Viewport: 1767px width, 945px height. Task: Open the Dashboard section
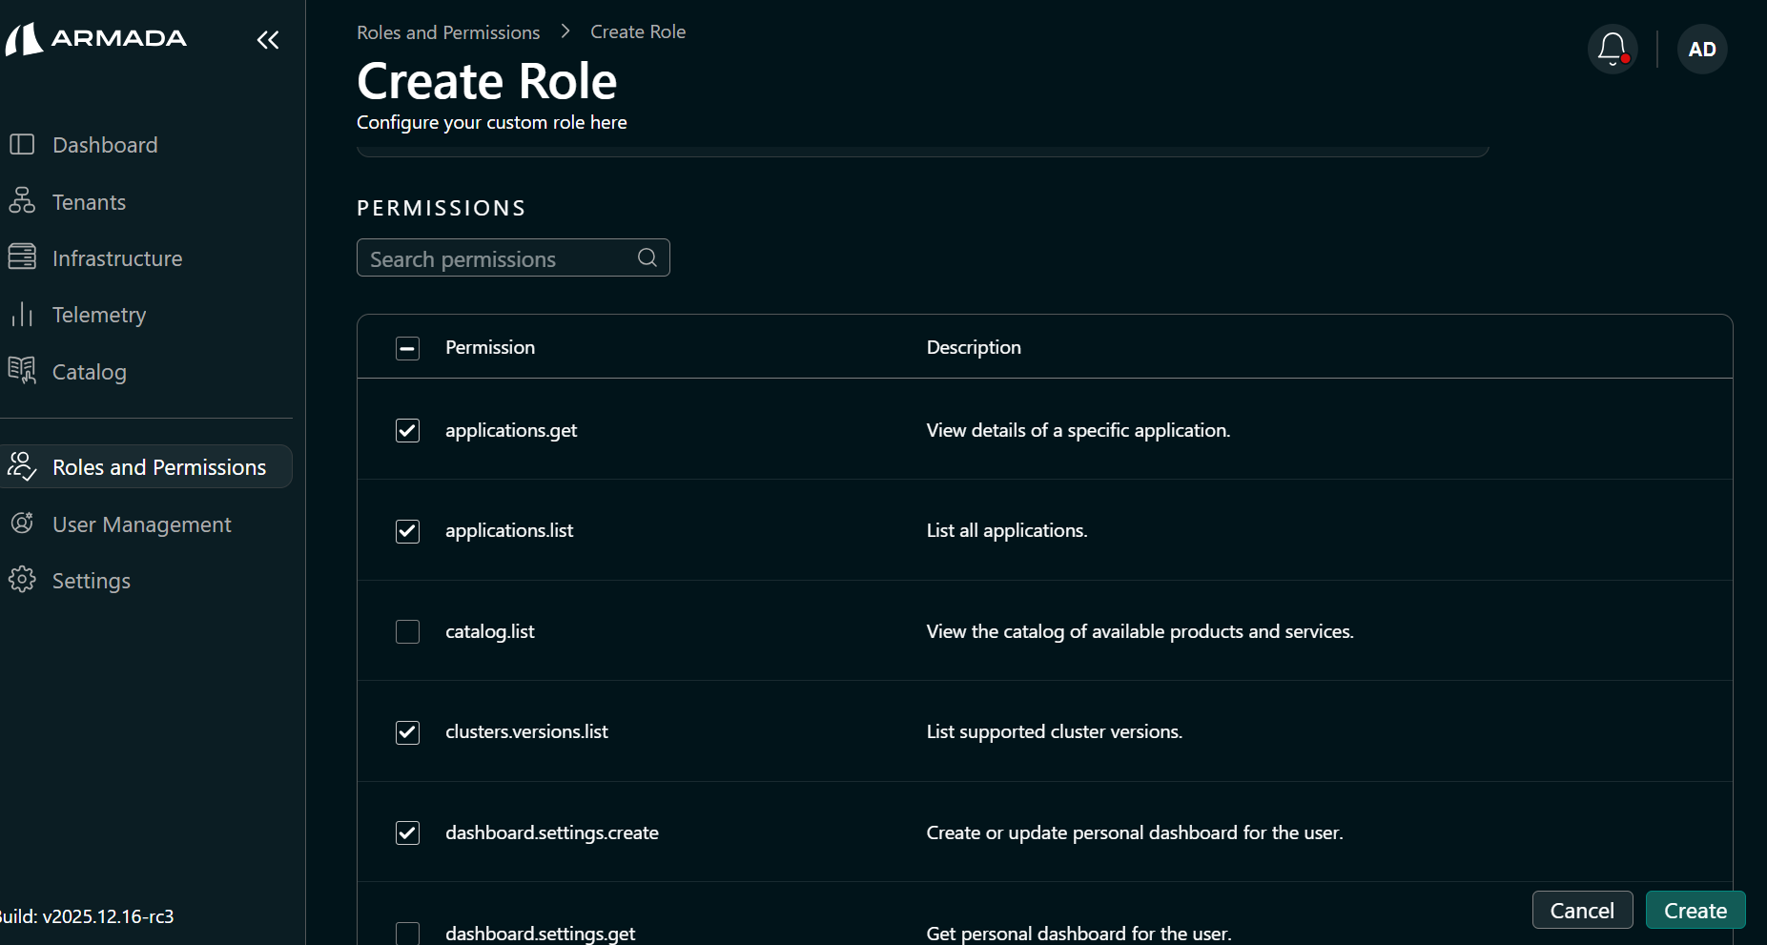(105, 145)
